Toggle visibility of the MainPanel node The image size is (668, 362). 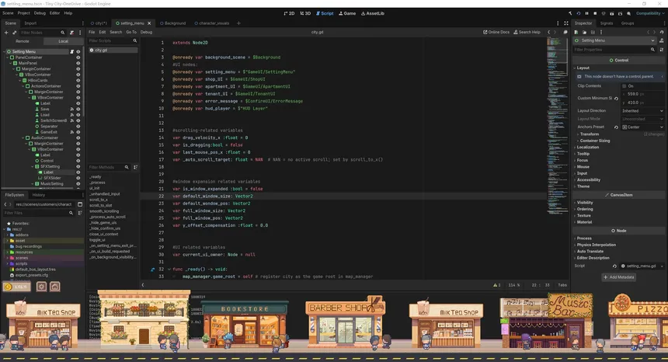click(x=78, y=63)
